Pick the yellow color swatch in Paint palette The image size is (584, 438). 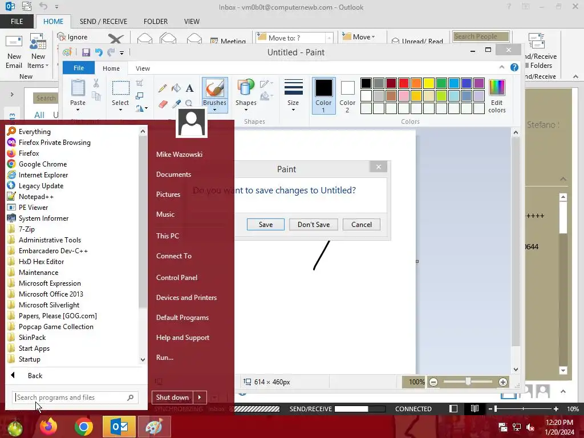tap(429, 83)
